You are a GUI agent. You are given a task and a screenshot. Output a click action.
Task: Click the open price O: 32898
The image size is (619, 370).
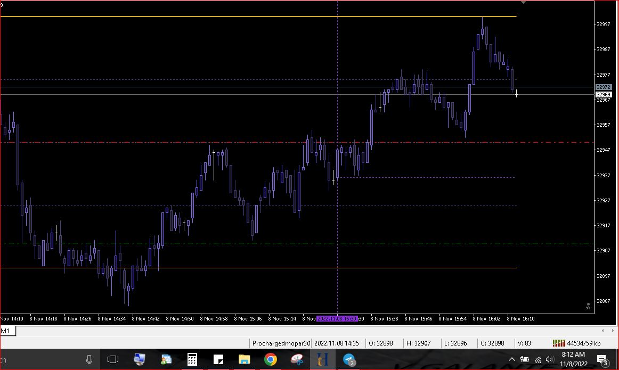tap(380, 343)
